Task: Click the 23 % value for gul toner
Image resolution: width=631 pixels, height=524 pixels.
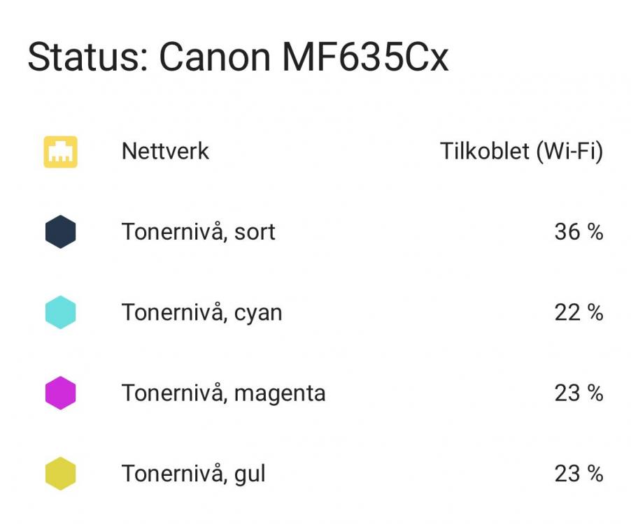Action: click(x=579, y=474)
